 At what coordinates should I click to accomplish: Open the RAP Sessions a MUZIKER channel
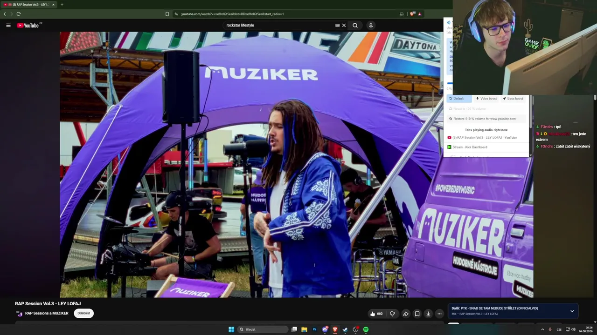click(47, 313)
